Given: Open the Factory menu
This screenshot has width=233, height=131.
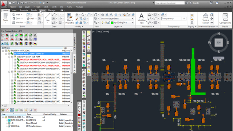Looking at the screenshot, I should (x=13, y=7).
